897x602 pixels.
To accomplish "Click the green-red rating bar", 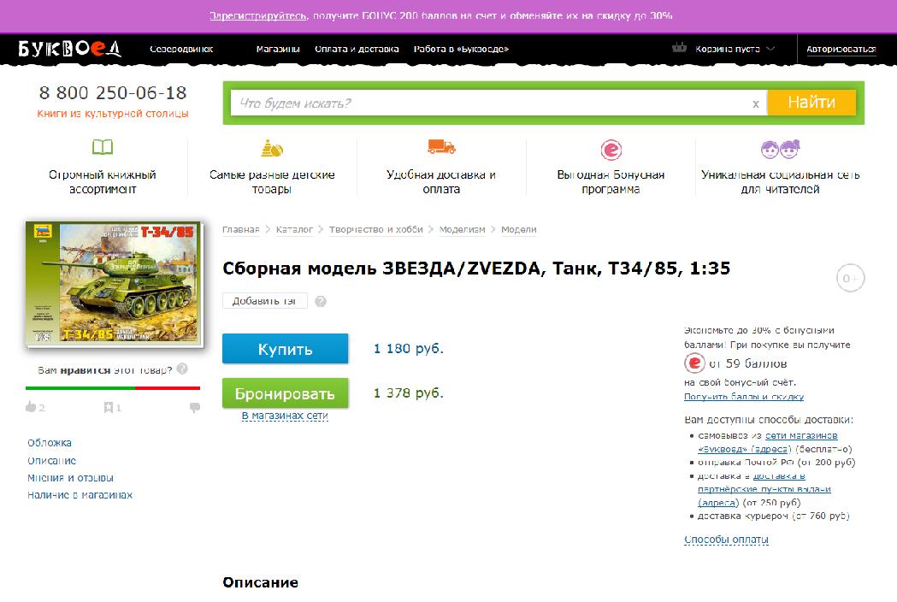I will click(113, 388).
